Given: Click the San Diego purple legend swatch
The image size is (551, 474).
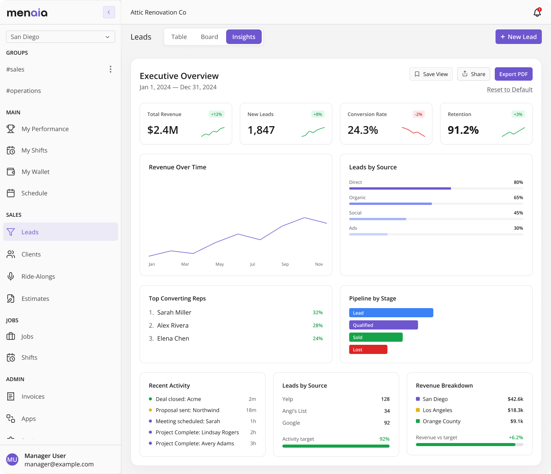Looking at the screenshot, I should click(418, 399).
